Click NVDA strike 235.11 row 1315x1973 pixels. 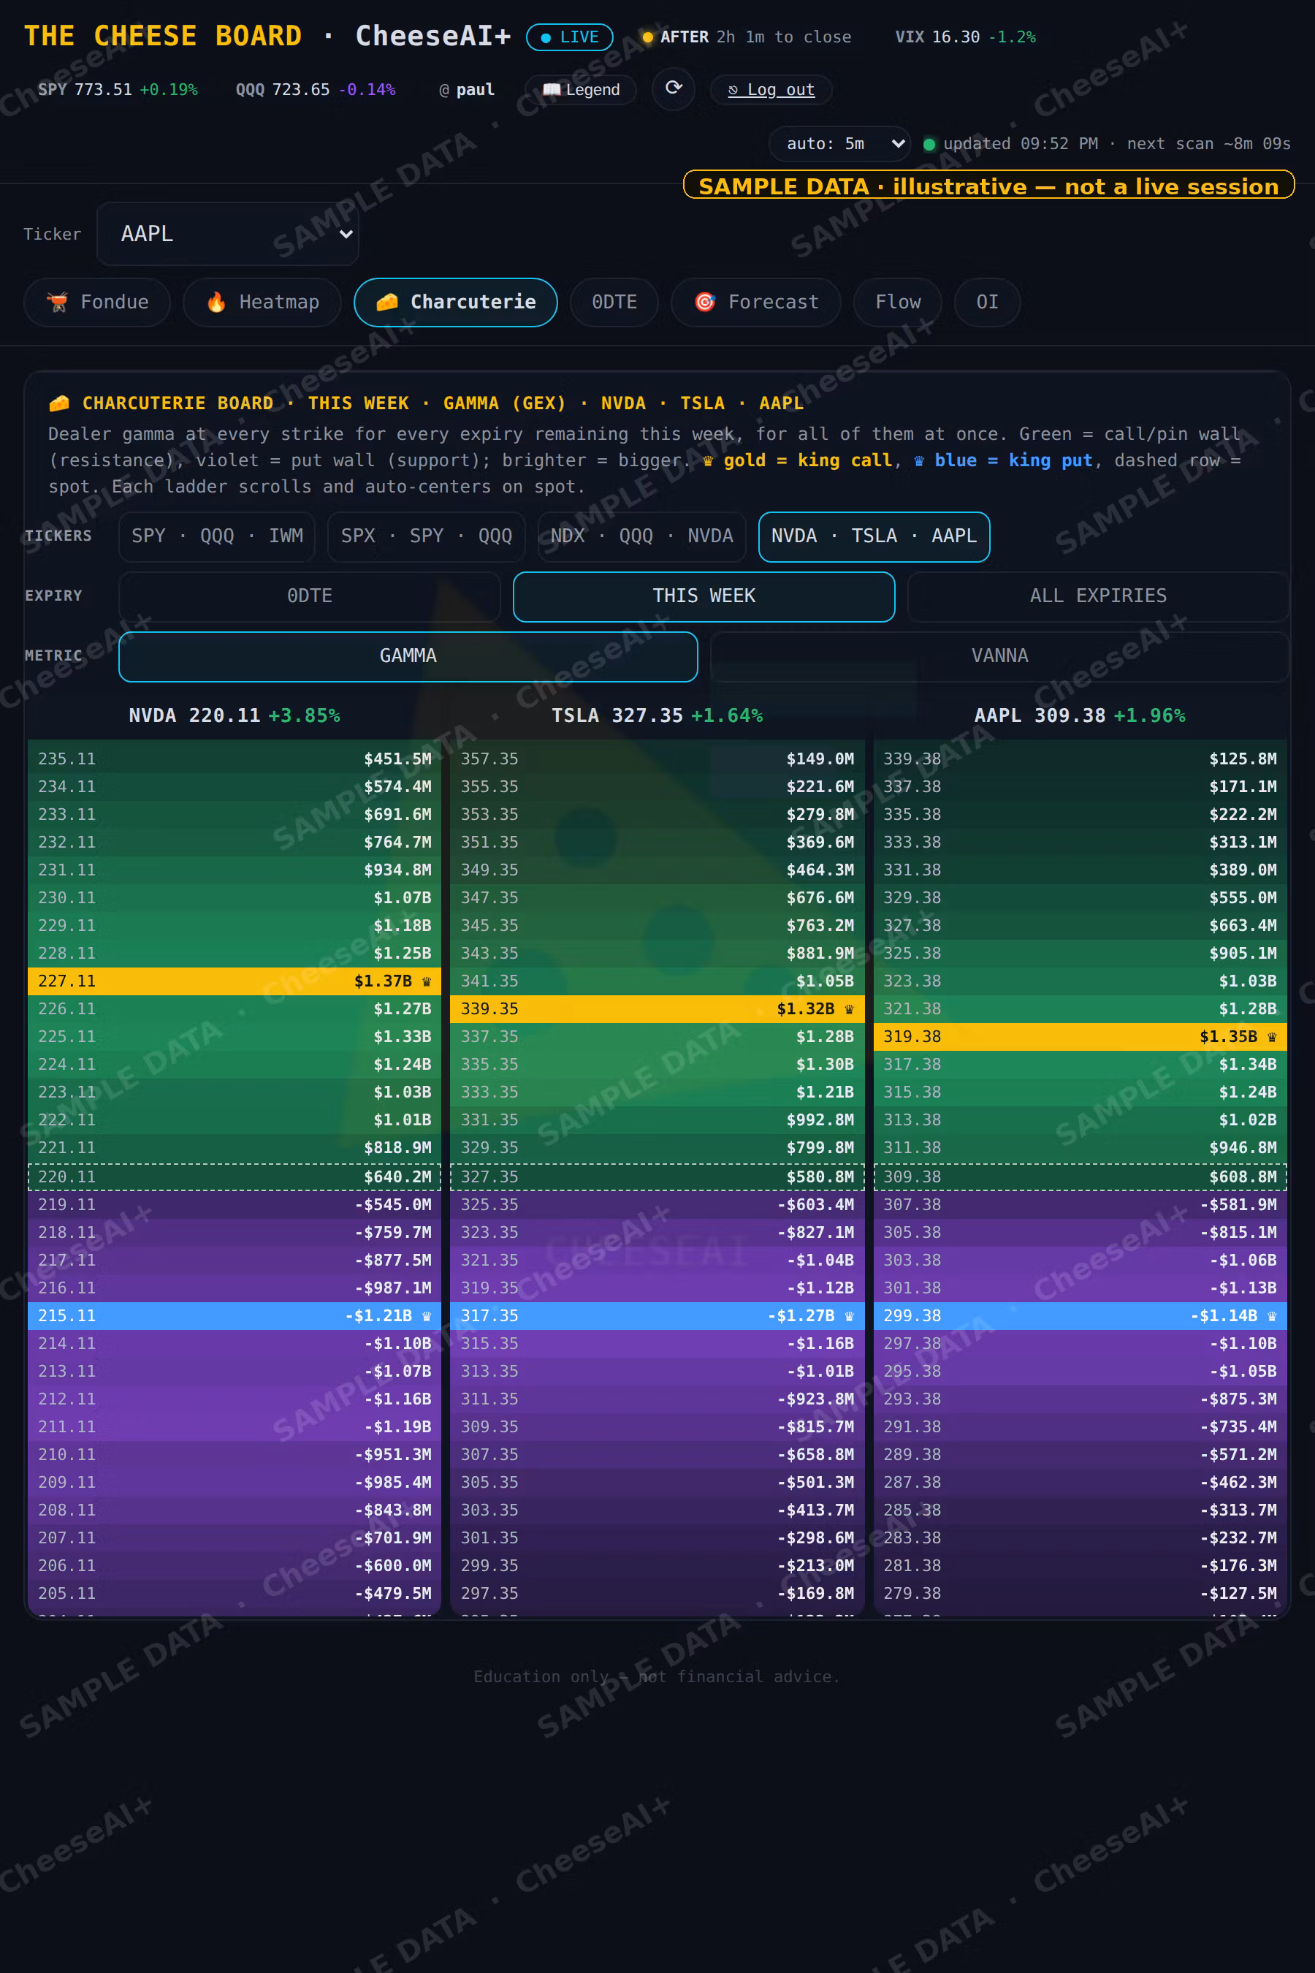[x=234, y=759]
